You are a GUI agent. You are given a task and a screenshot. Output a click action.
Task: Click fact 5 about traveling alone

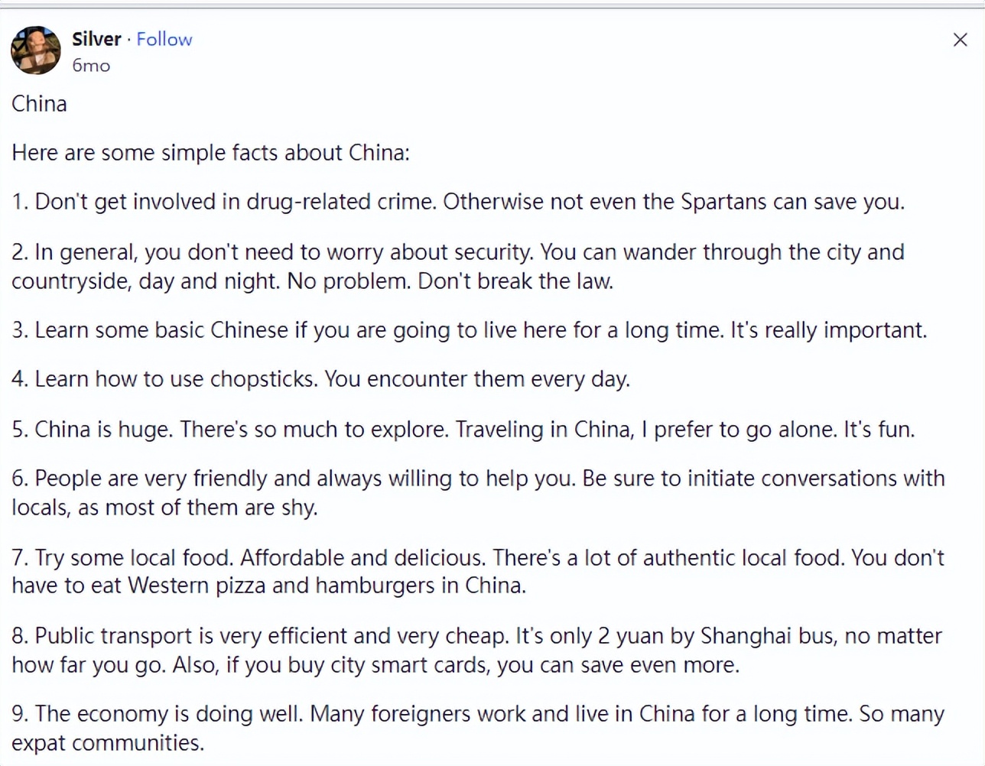click(x=463, y=429)
